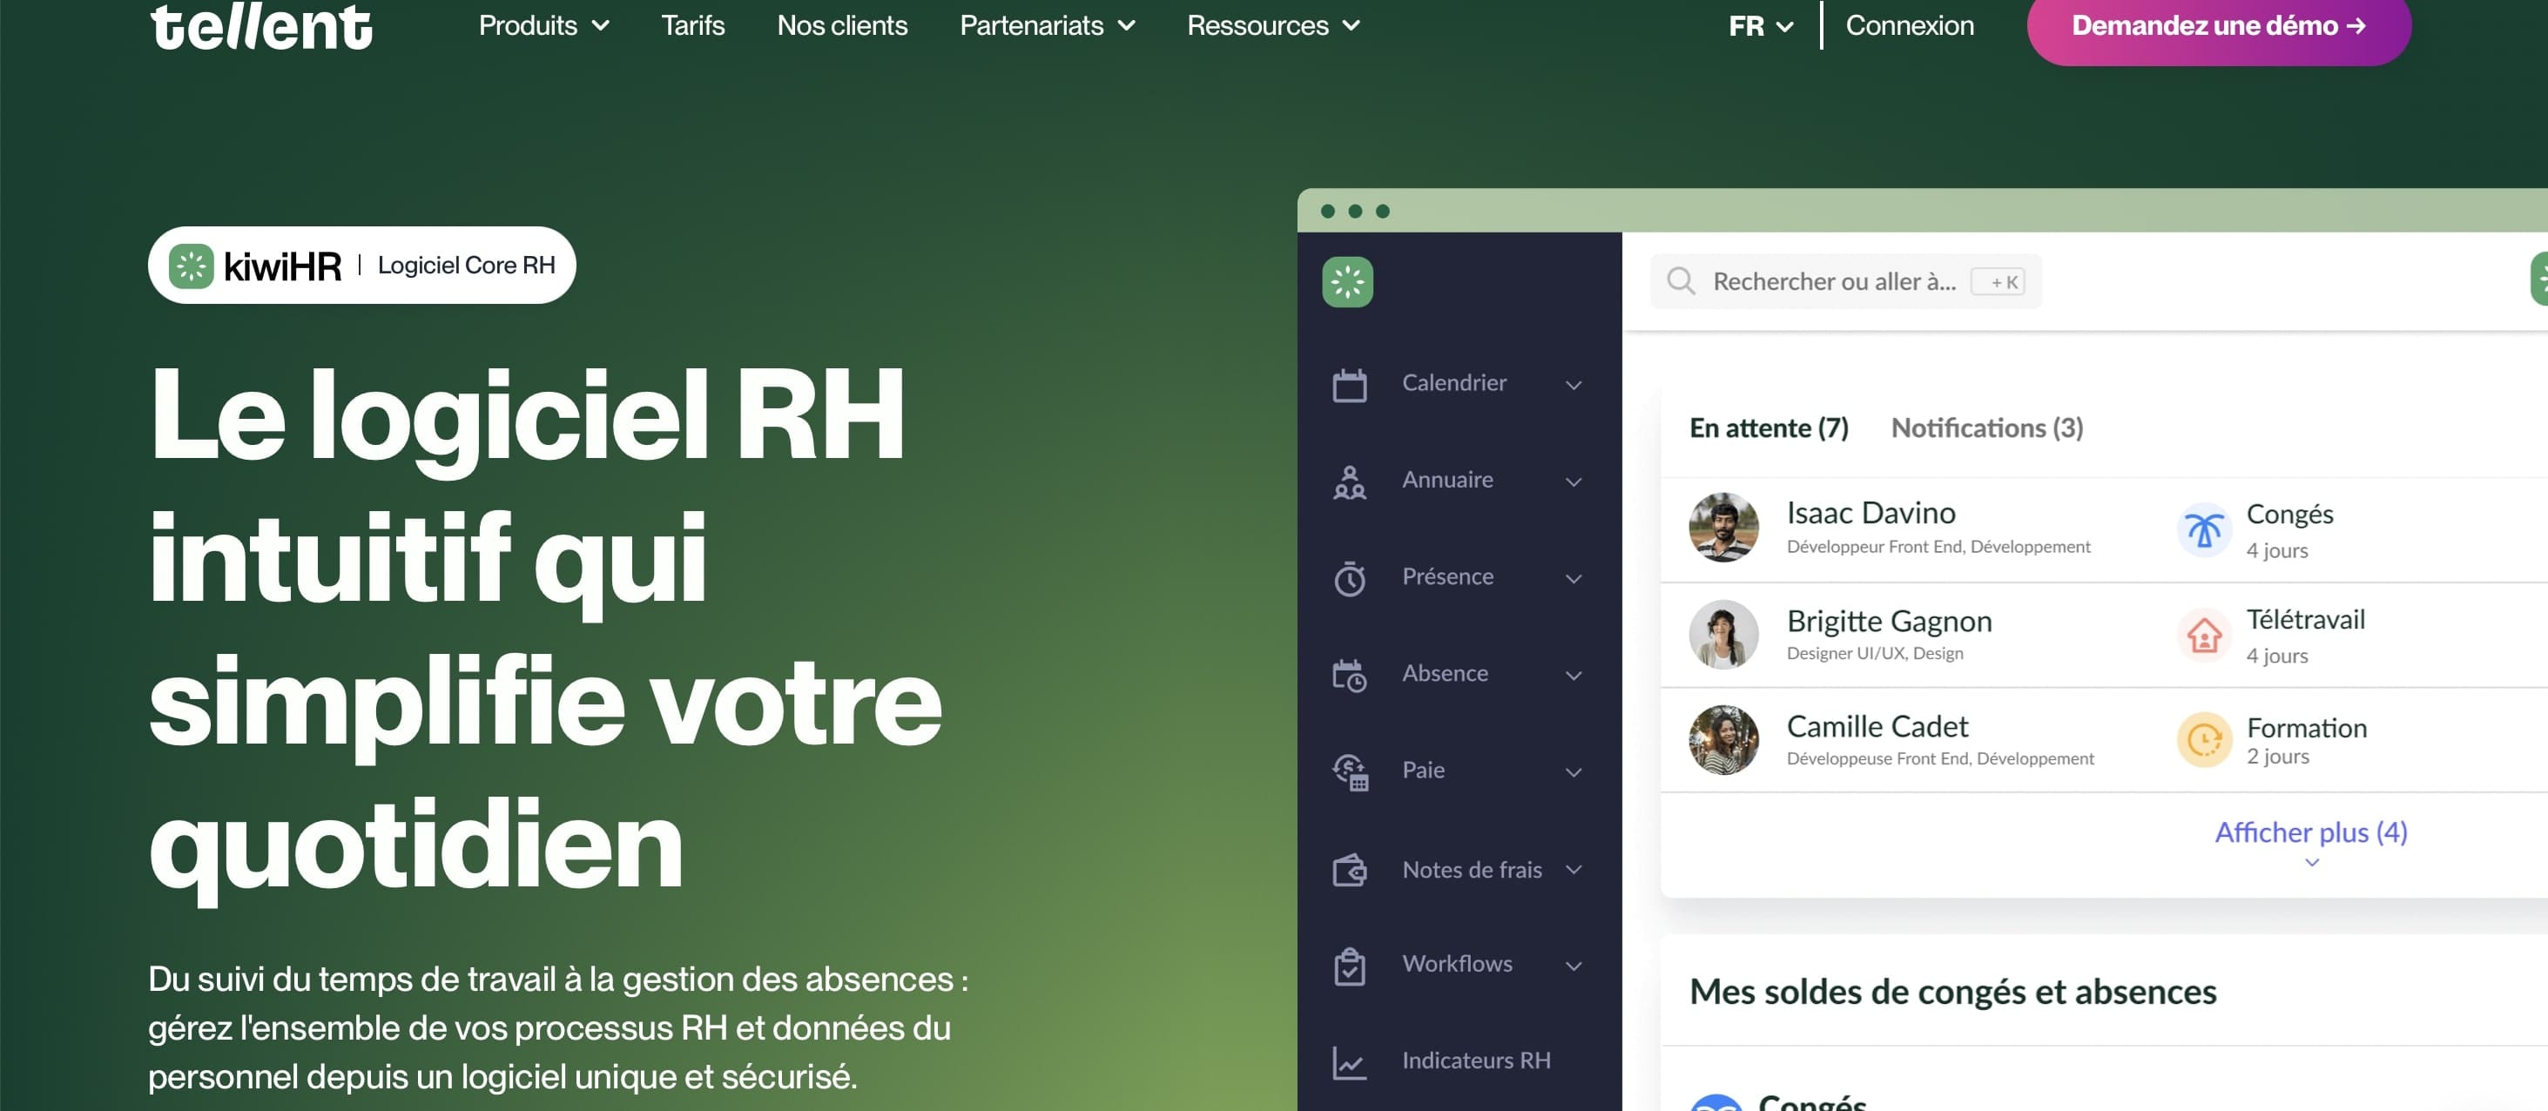Click the Absence calendar-clock icon
The height and width of the screenshot is (1111, 2548).
tap(1349, 675)
